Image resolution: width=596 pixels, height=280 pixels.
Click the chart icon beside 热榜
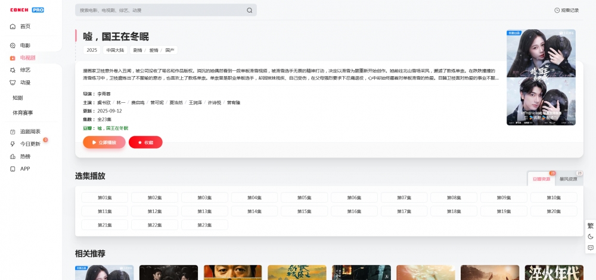click(x=13, y=156)
